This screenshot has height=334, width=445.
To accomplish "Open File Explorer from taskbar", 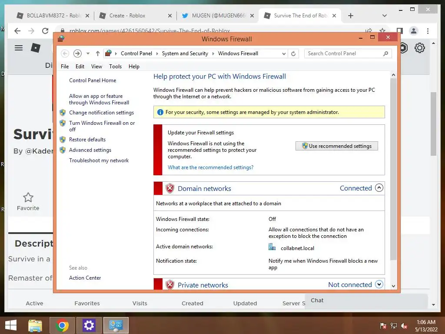I will click(35, 325).
